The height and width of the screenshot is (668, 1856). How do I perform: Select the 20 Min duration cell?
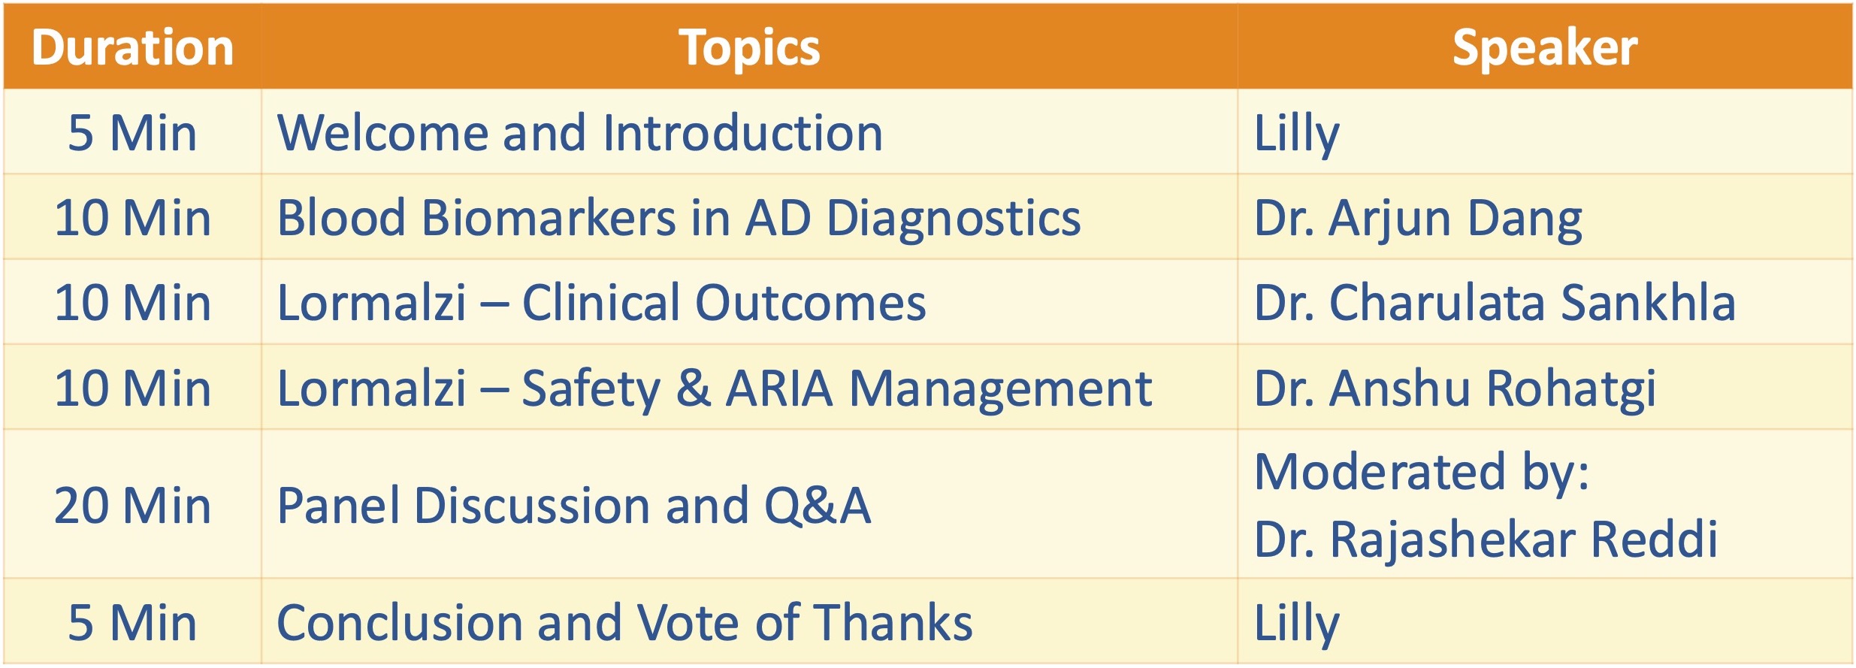pos(132,504)
